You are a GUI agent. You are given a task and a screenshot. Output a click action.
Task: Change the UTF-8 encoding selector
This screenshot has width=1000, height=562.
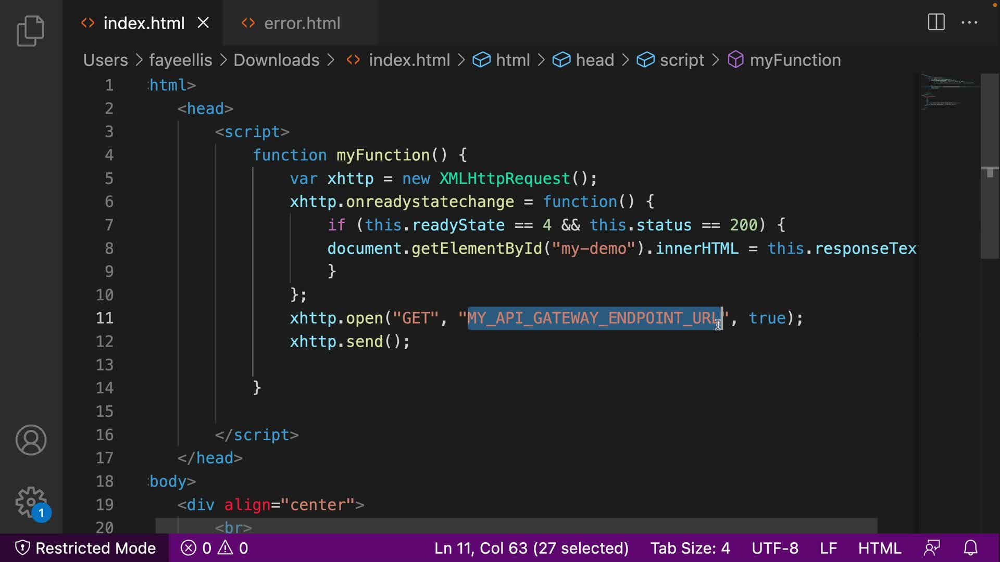click(x=775, y=548)
